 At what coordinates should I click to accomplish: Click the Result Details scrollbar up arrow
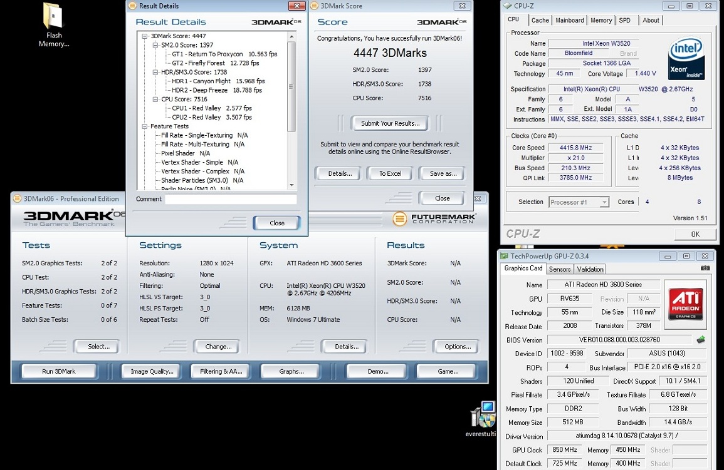pyautogui.click(x=291, y=36)
